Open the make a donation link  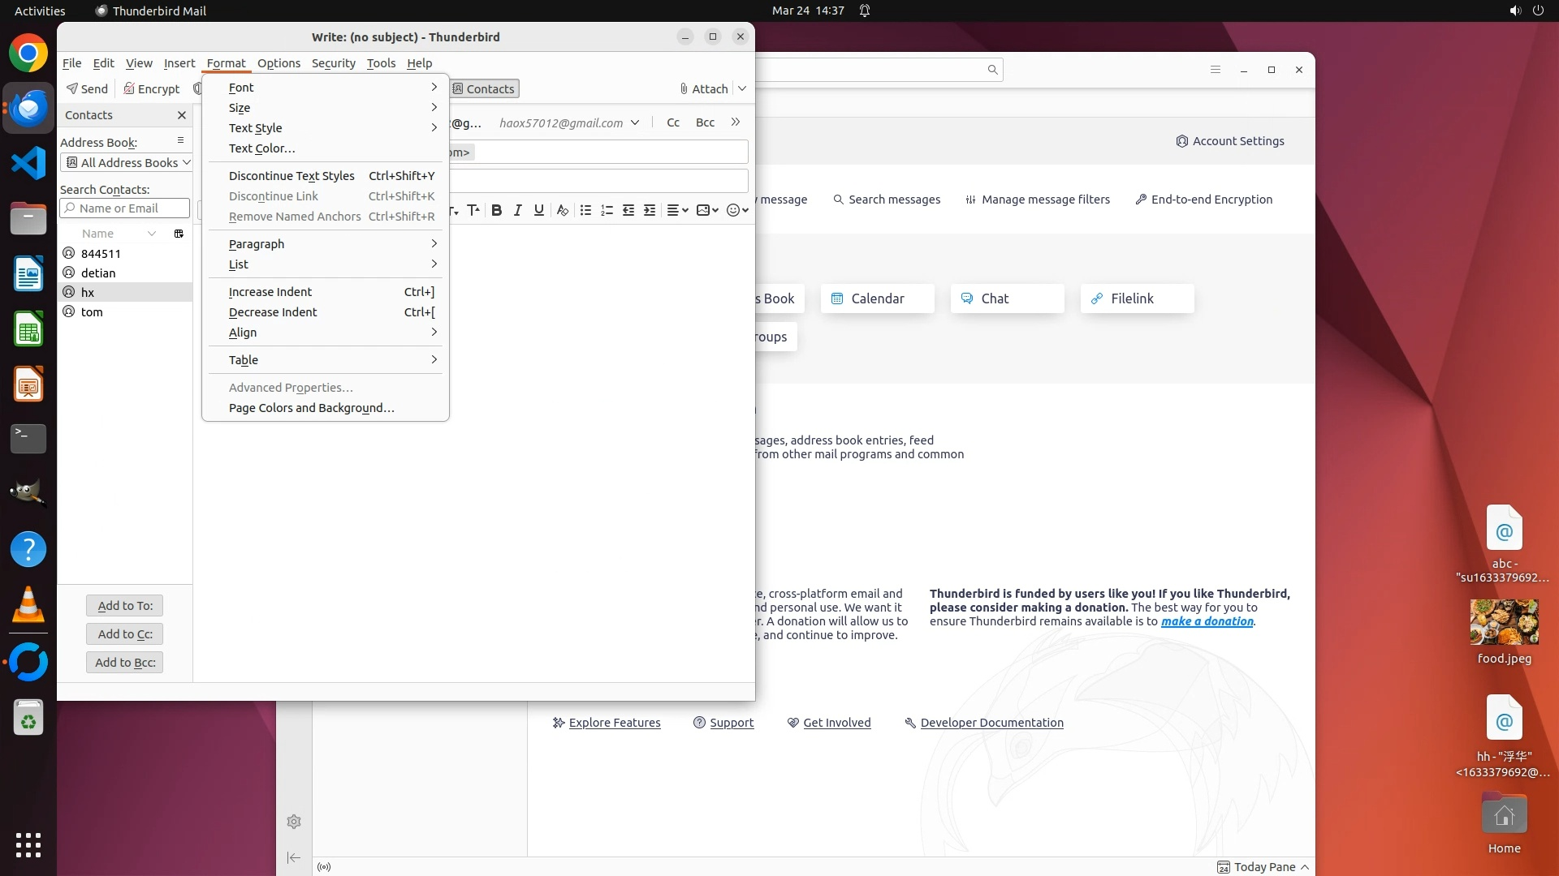(1207, 621)
